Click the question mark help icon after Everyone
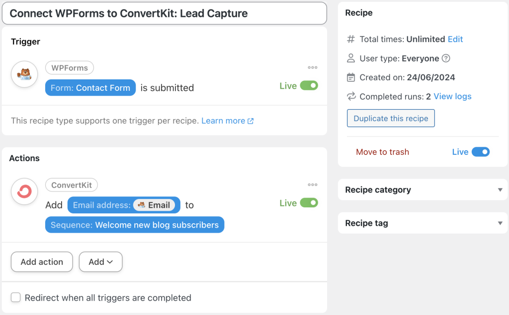509x315 pixels. click(x=446, y=58)
